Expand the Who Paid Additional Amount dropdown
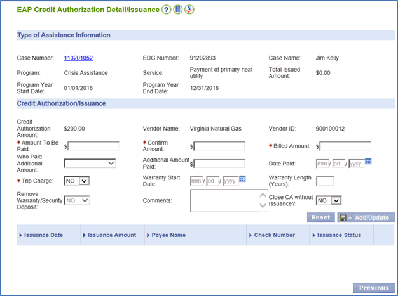Image resolution: width=398 pixels, height=296 pixels. (90, 164)
